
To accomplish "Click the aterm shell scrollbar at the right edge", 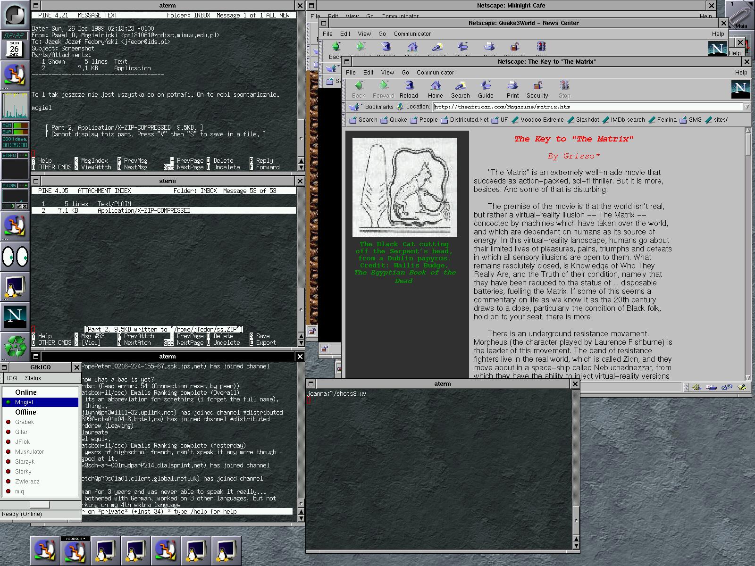I will (576, 469).
